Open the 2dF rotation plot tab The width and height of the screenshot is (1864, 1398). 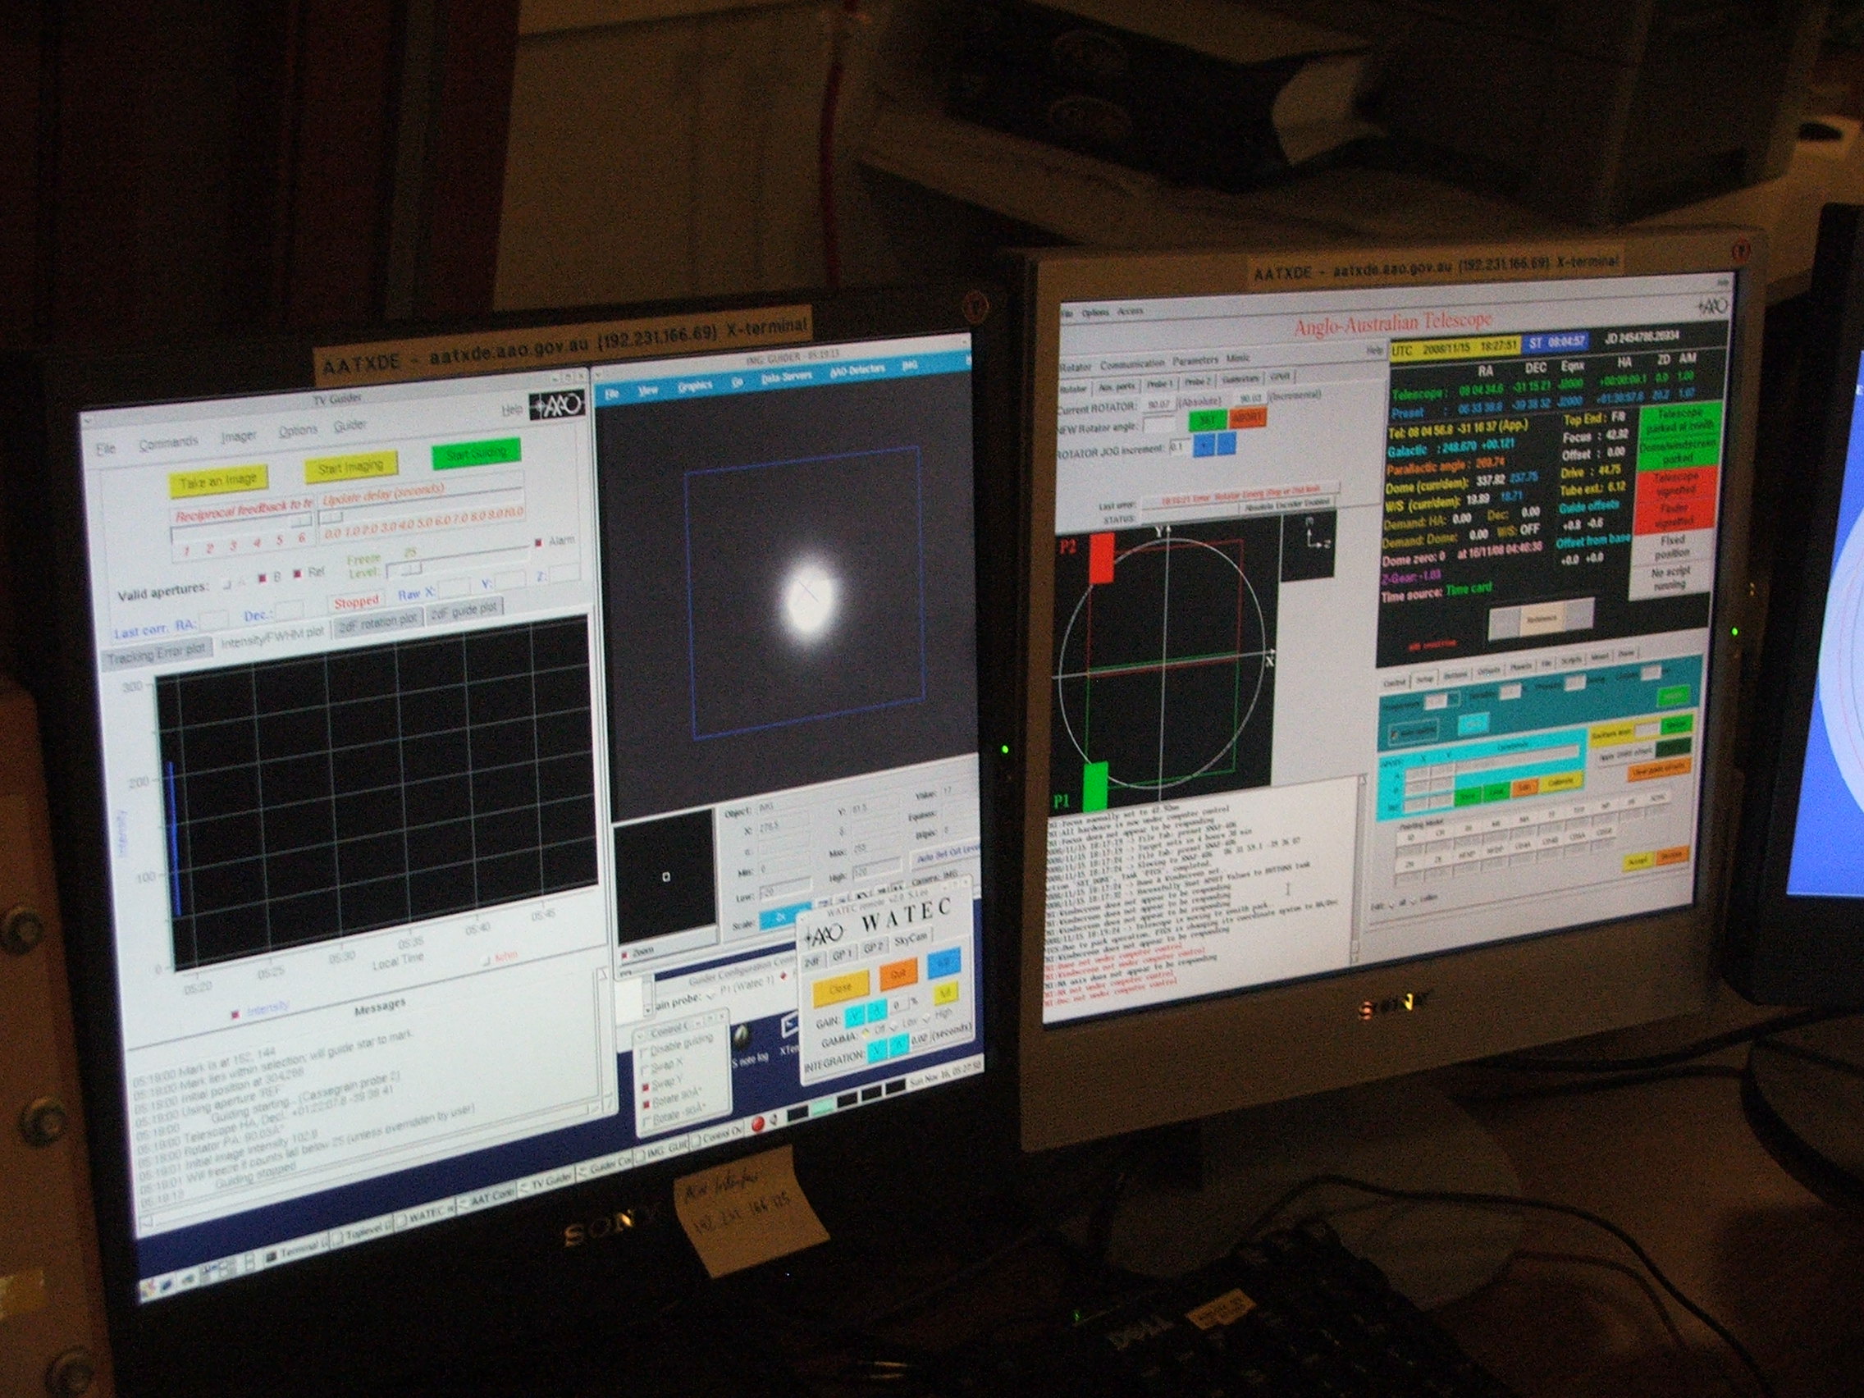377,622
